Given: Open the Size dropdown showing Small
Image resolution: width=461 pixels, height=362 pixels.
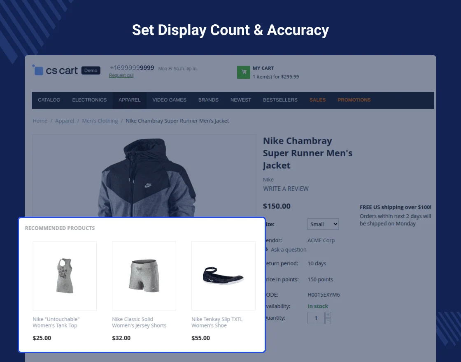Looking at the screenshot, I should (323, 224).
